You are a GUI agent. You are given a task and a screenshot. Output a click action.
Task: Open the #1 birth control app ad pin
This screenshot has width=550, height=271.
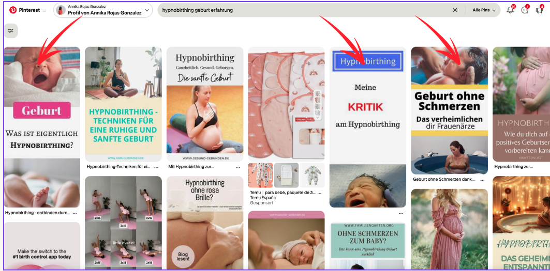point(42,247)
